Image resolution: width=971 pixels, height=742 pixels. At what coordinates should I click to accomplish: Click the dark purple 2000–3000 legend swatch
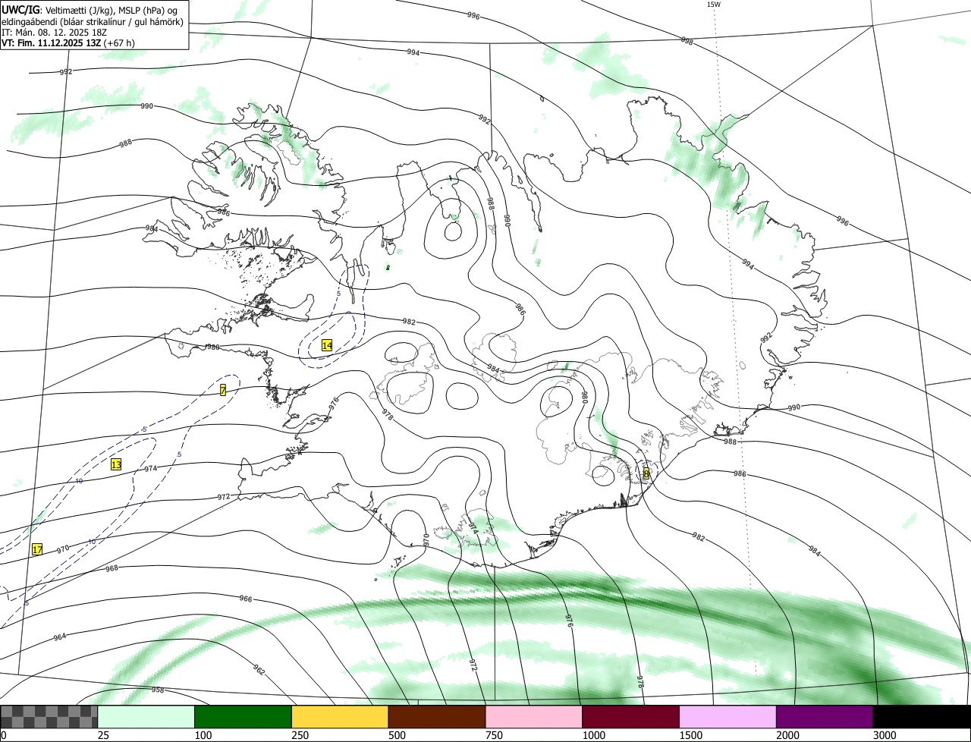click(825, 717)
